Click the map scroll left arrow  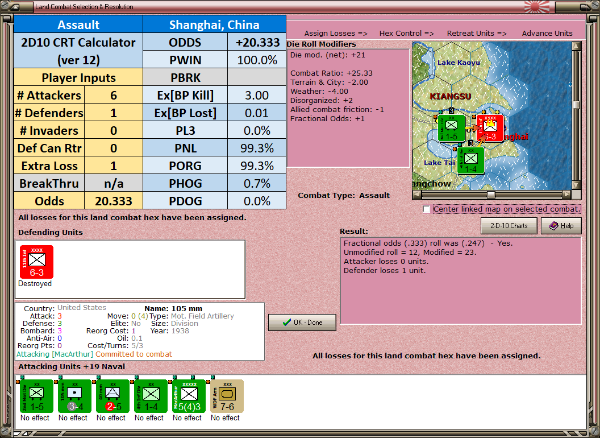coord(417,195)
